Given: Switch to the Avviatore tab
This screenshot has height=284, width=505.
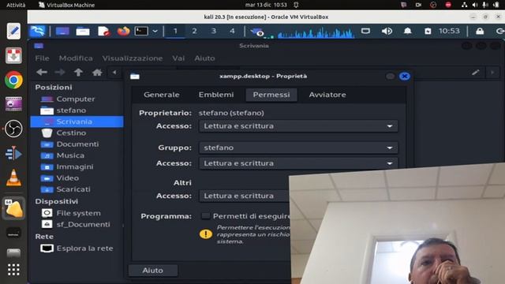Looking at the screenshot, I should click(327, 95).
